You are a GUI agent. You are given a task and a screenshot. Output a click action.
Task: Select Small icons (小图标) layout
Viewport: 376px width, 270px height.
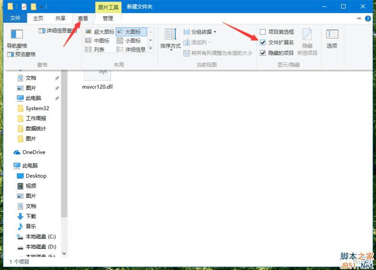point(129,41)
